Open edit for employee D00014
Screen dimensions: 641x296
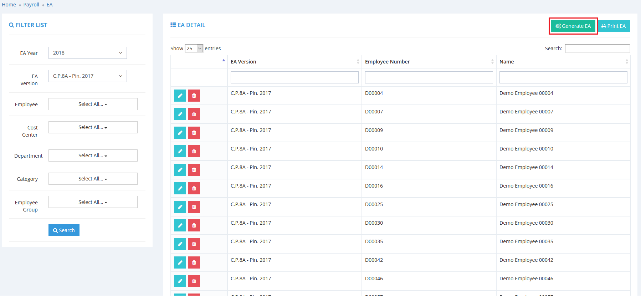pyautogui.click(x=180, y=170)
